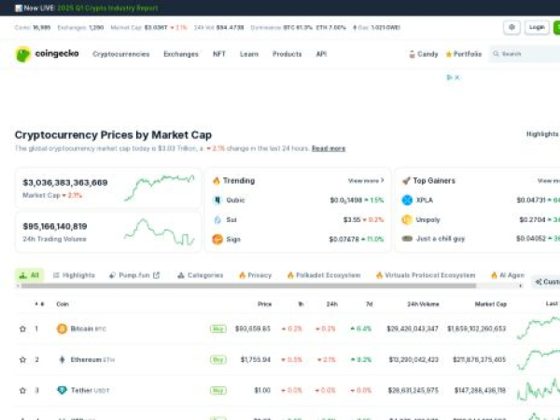
Task: Open 2025 Q1 Crypto Industry Report link
Action: click(x=107, y=7)
